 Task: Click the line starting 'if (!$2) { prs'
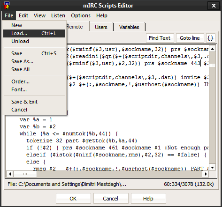(117, 148)
